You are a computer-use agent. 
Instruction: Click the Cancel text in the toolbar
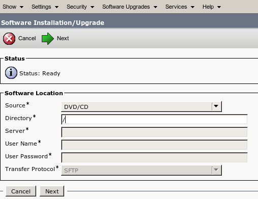[27, 38]
